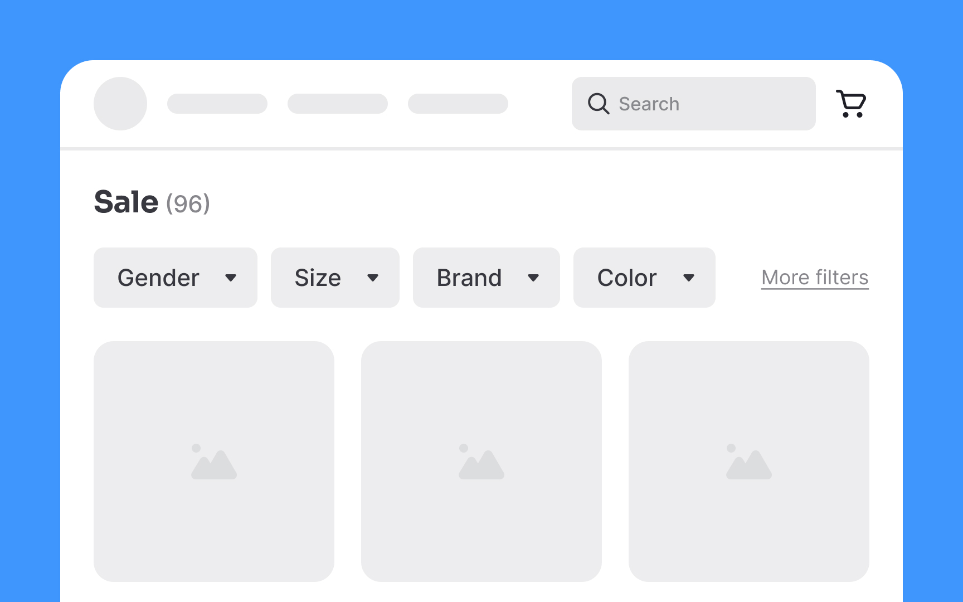This screenshot has width=963, height=602.
Task: Select the first navigation item in header
Action: tap(217, 104)
